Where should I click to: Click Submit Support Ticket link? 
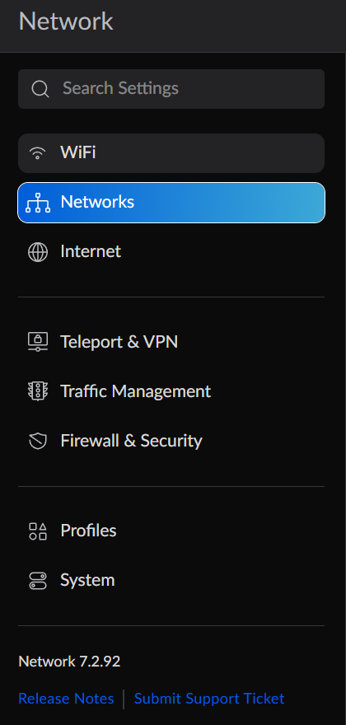click(x=209, y=699)
